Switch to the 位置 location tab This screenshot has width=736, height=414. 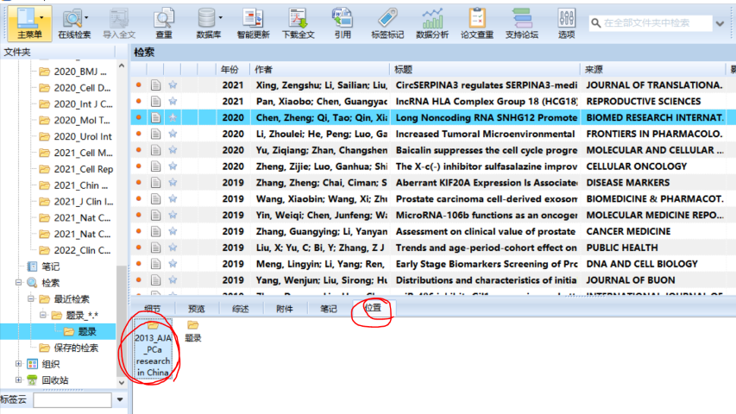click(373, 308)
